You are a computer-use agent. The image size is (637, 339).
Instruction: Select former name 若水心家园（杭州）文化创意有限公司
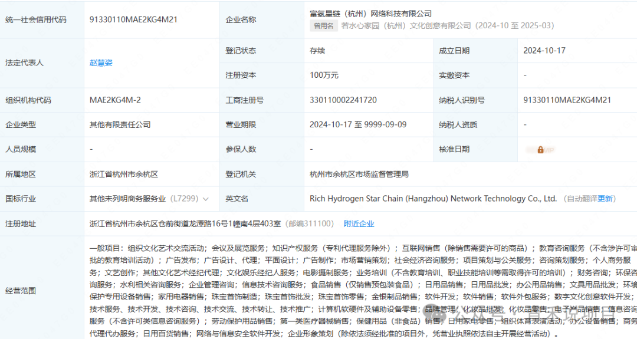coord(406,26)
